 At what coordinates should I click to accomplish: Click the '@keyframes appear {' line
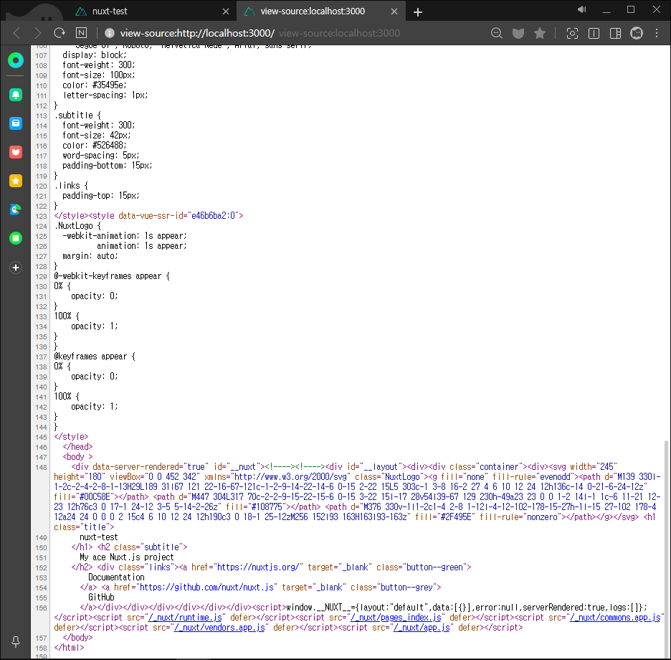[95, 357]
